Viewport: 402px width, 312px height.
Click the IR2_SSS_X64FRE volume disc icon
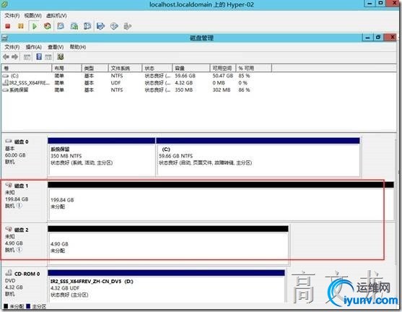click(x=6, y=82)
